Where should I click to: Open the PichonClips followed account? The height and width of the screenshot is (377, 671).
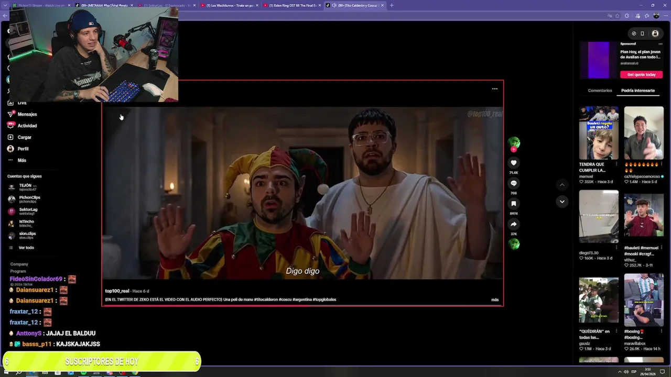24,199
